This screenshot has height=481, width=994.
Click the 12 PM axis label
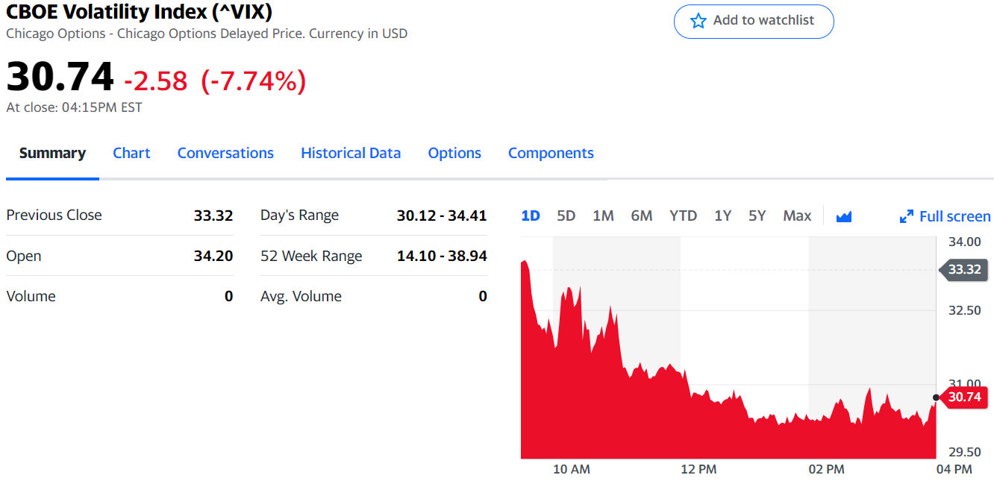pos(698,469)
